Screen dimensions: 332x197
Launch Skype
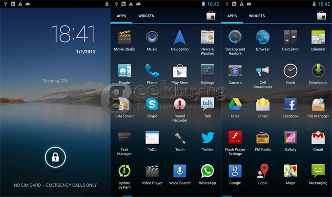(152, 104)
